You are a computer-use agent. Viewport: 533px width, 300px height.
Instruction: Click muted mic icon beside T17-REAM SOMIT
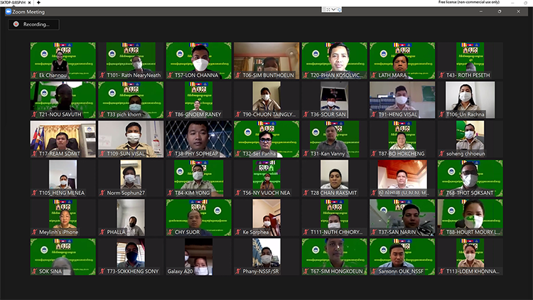33,153
